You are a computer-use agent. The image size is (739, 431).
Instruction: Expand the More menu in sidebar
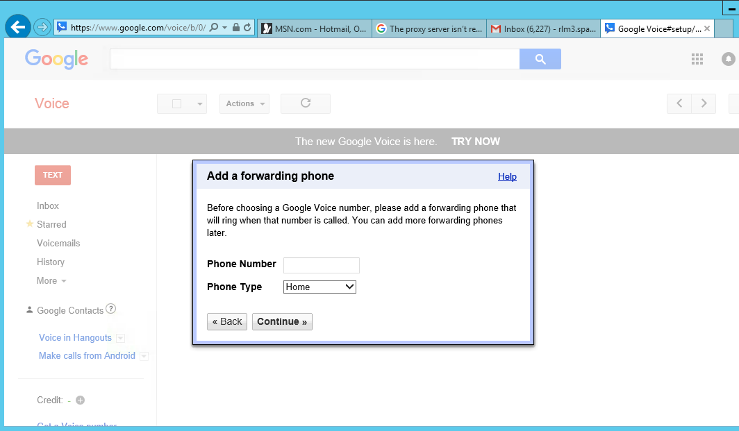51,280
